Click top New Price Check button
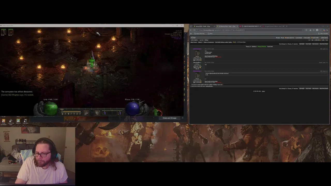Screen dimensions: 331x186 (x=324, y=44)
